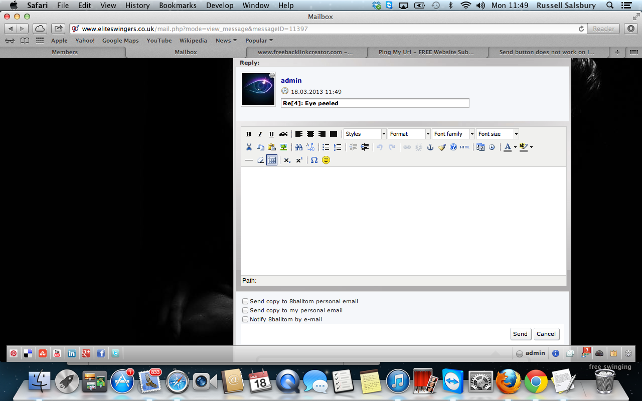Enable Send copy to 8balltom personal email
642x401 pixels.
point(245,301)
